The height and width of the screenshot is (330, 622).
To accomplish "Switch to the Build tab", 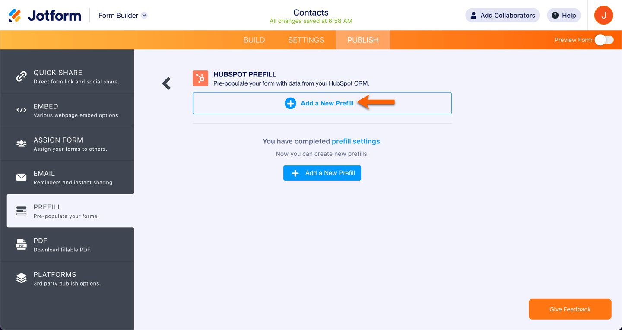I will click(254, 40).
